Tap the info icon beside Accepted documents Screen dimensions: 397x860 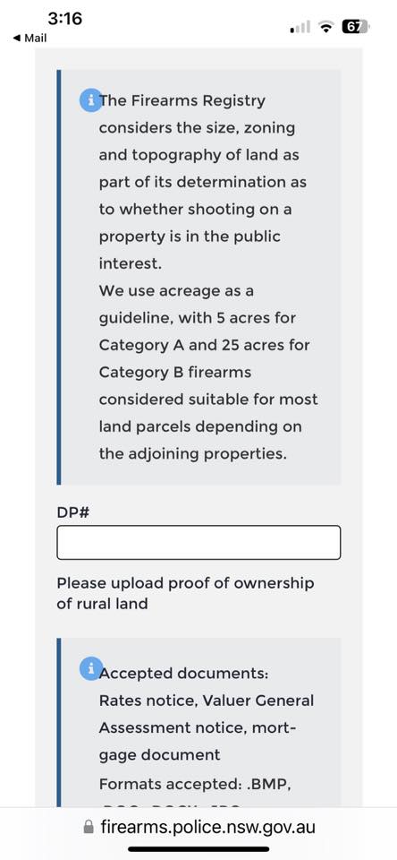point(91,669)
